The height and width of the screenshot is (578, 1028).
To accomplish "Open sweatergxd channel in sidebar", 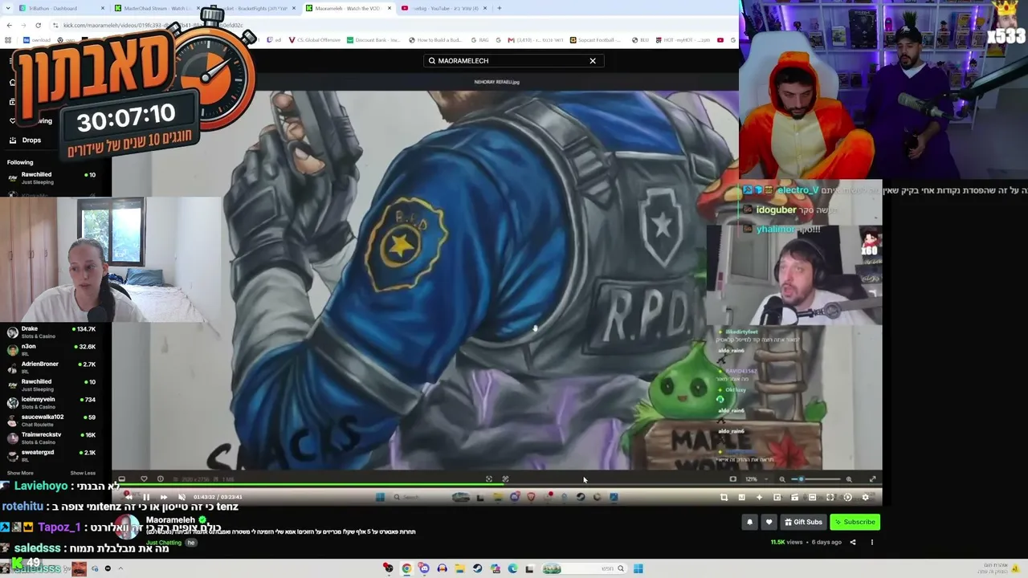I will 51,455.
